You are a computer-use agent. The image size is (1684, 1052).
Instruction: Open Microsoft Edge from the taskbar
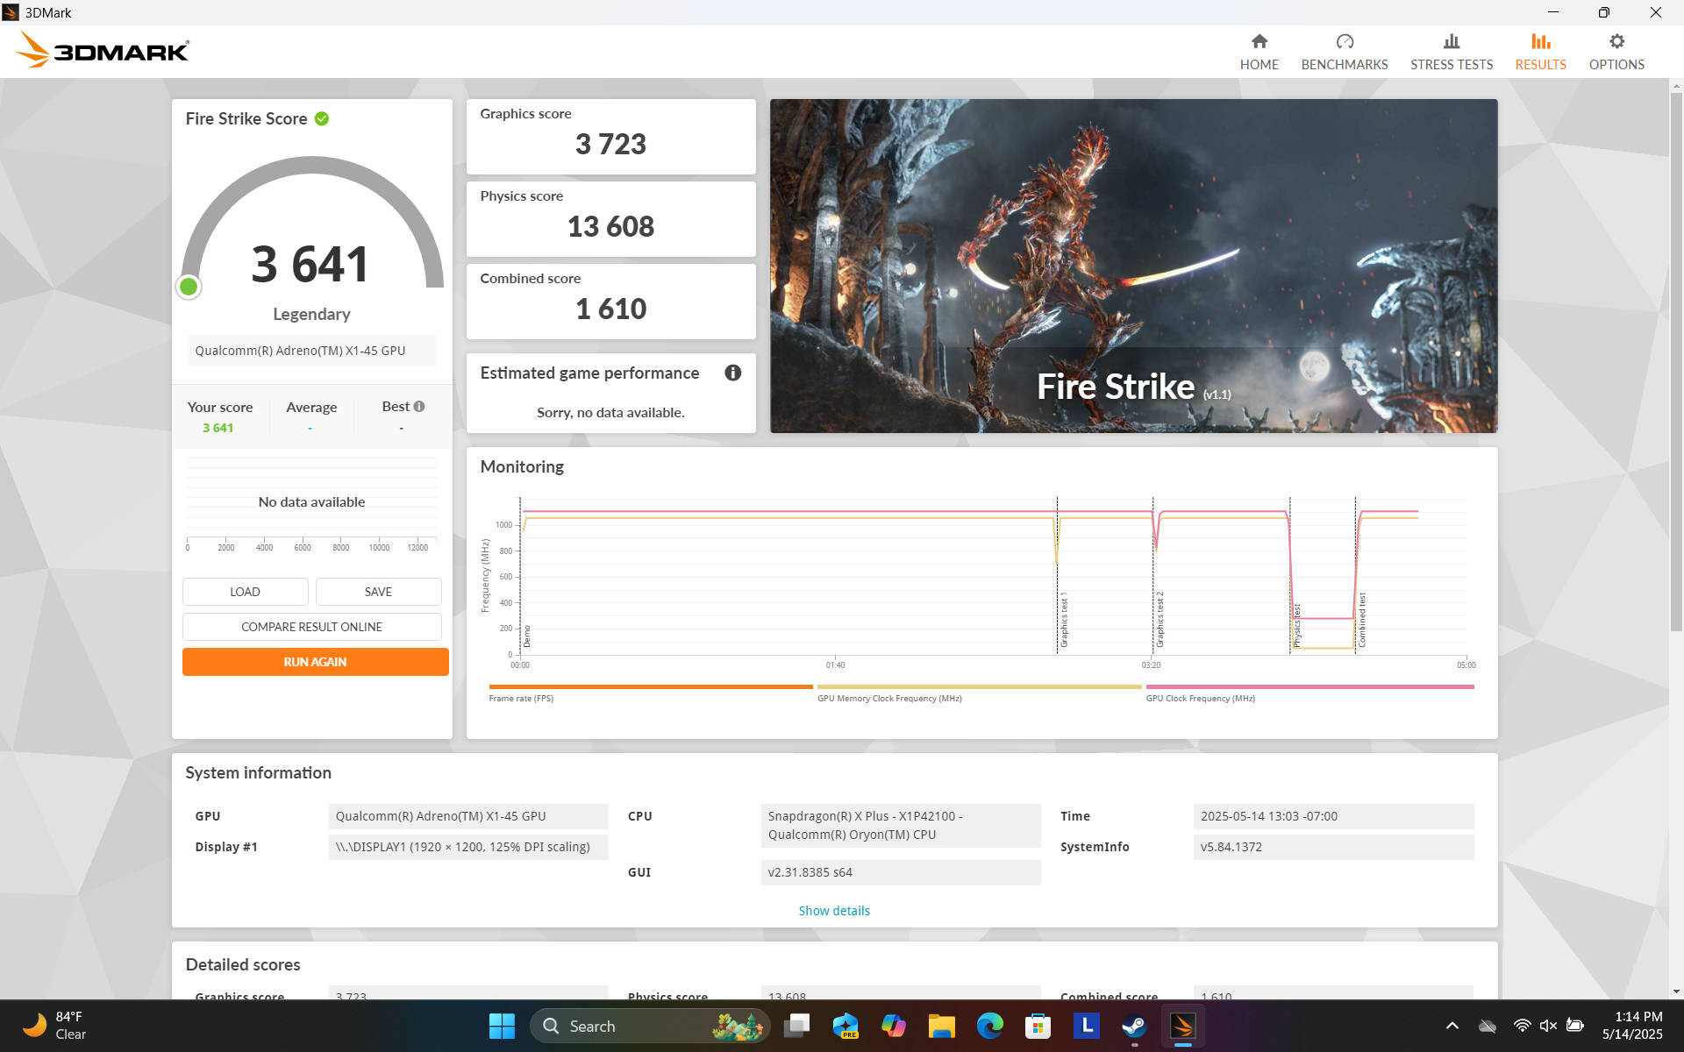989,1026
